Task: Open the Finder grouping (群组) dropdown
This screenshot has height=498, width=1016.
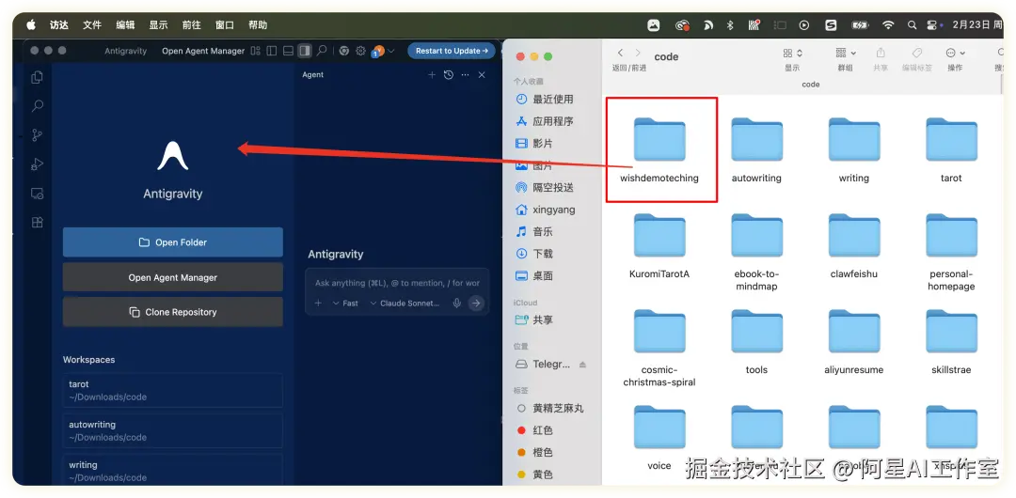Action: pos(846,54)
